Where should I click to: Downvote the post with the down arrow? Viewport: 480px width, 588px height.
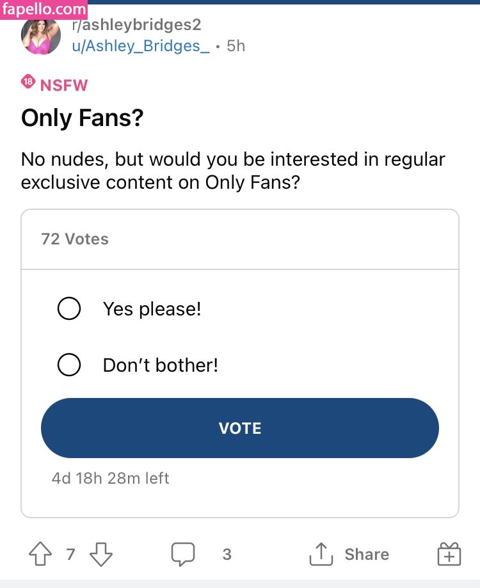click(x=100, y=554)
